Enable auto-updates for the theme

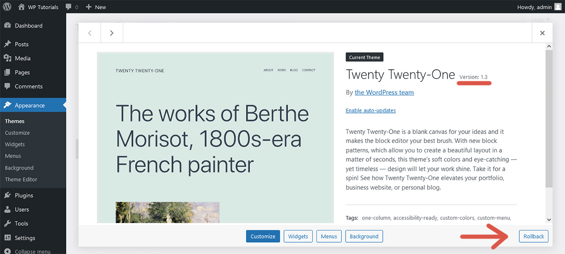(371, 111)
